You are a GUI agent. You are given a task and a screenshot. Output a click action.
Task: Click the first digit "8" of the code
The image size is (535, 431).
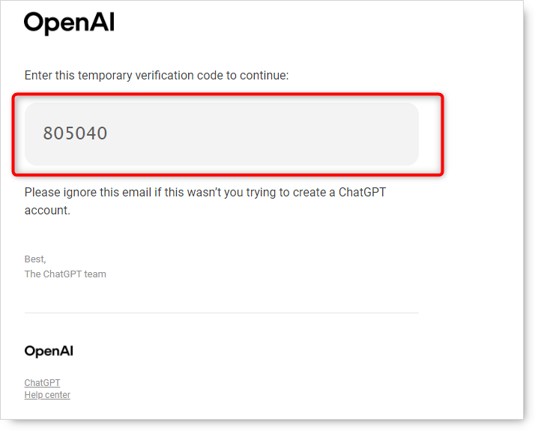[x=48, y=133]
